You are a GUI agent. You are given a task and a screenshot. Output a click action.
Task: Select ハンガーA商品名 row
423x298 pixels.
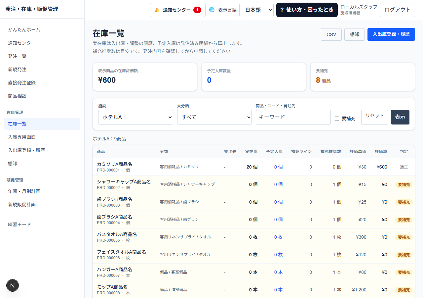[253, 272]
